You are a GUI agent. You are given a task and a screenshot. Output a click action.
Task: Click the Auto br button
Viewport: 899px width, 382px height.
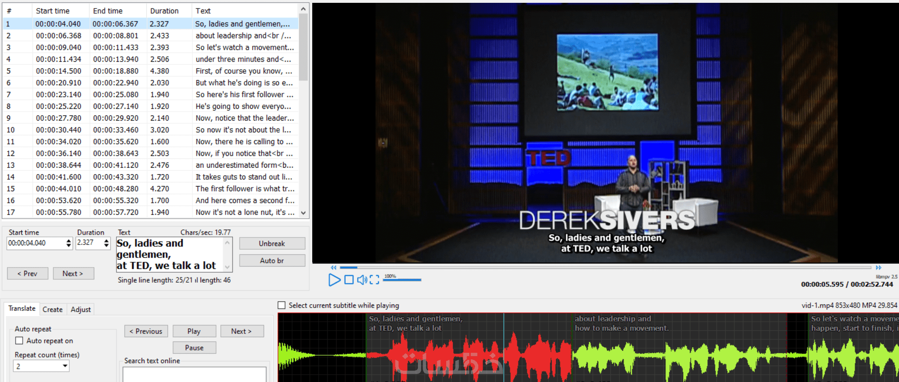pos(272,260)
